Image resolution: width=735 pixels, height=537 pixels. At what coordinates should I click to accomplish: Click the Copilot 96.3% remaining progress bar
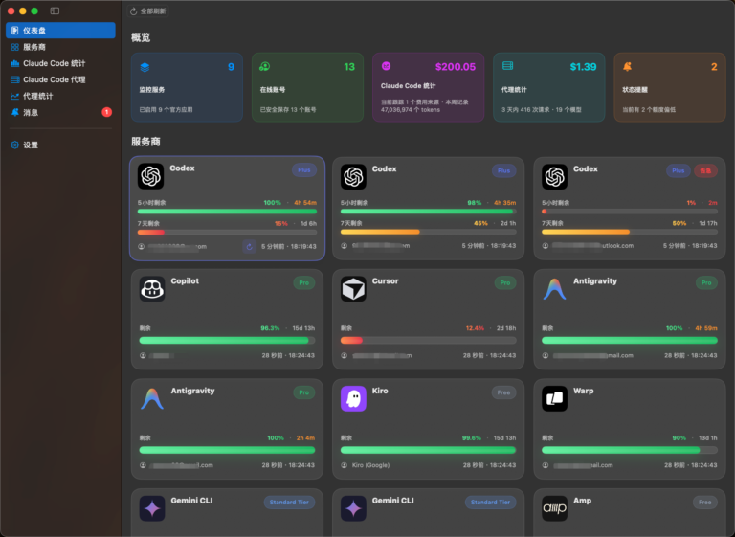click(x=227, y=341)
